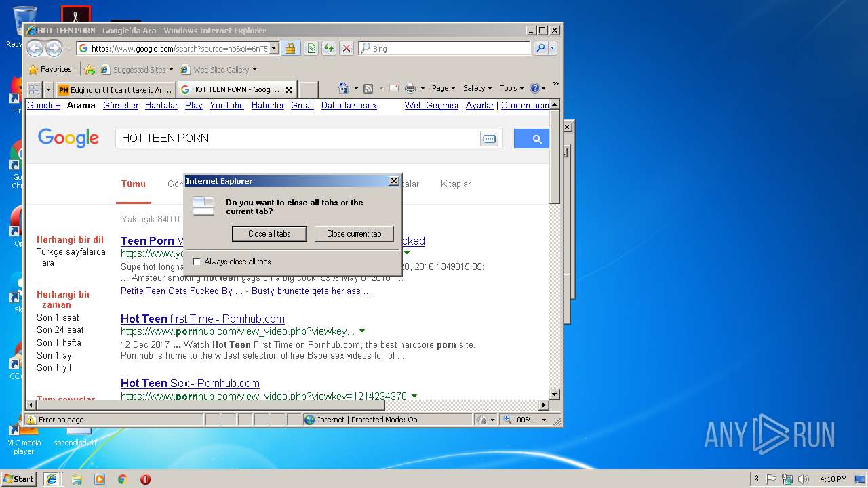Viewport: 868px width, 488px height.
Task: Click the Google search query field
Action: 298,138
